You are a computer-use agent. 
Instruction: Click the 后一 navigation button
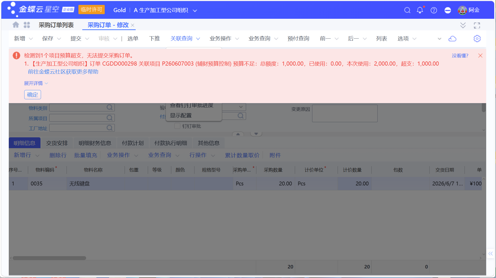353,39
